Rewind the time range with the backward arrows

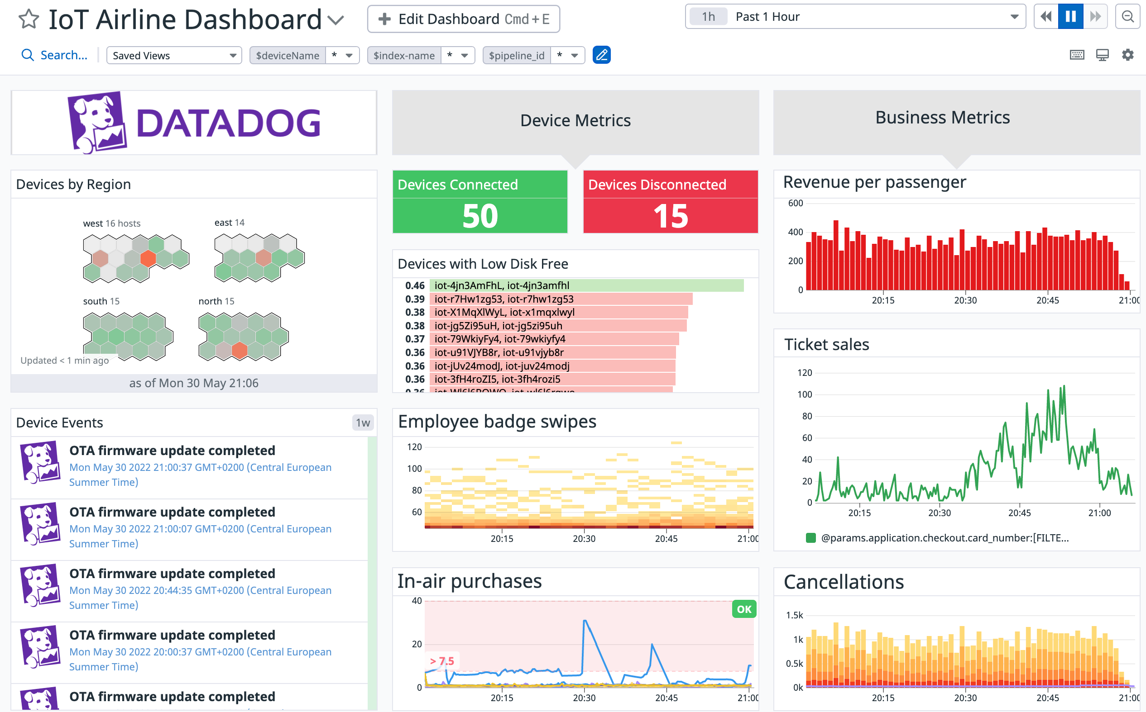click(1045, 16)
